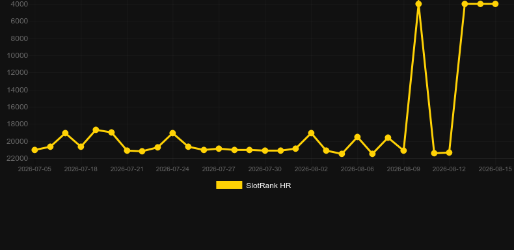The height and width of the screenshot is (250, 514).
Task: Click the y-axis value 14000
Action: click(x=18, y=90)
